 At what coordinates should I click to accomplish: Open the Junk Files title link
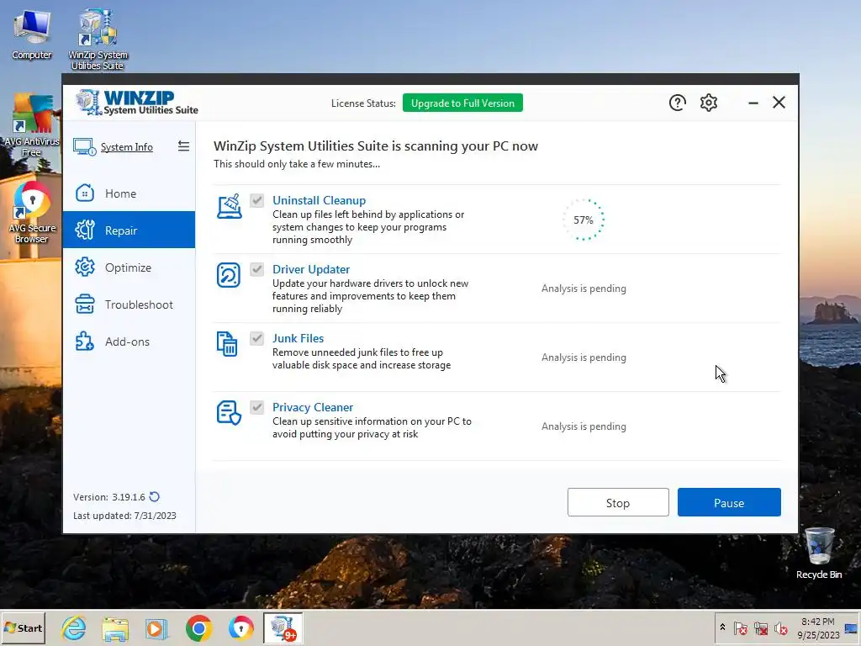pos(298,338)
